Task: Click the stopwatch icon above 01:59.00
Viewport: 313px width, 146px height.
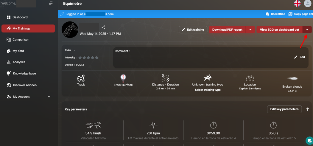Action: (x=213, y=125)
